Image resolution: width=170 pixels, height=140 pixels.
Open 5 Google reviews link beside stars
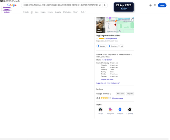117,98
